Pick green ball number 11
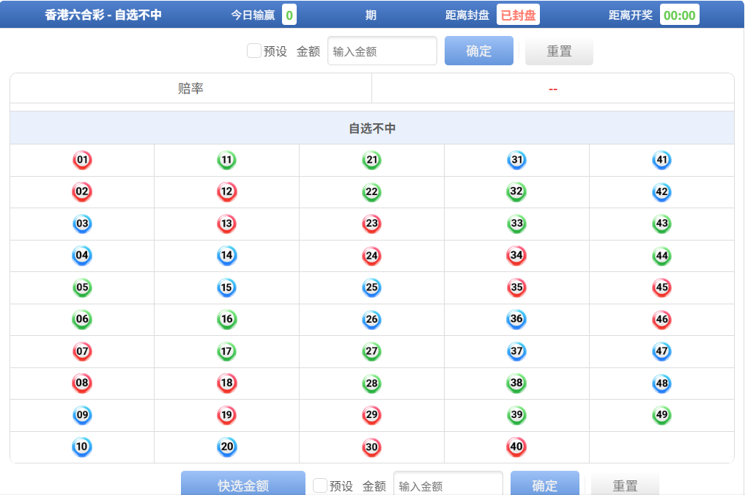 tap(226, 160)
